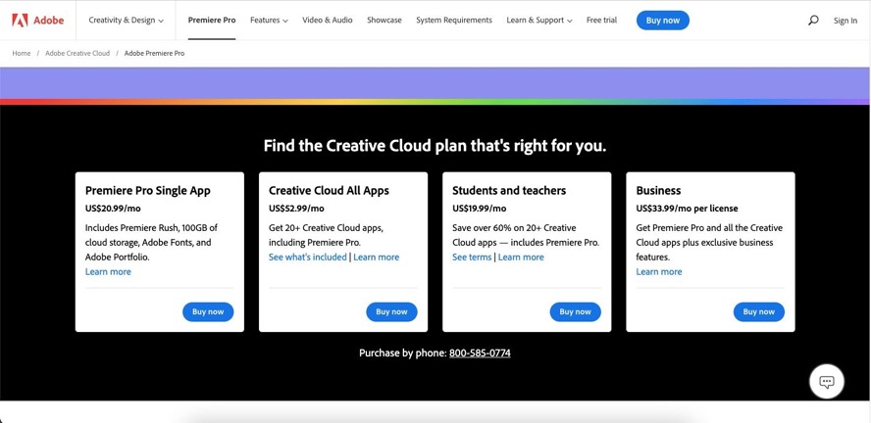Click the US$19.99/mo price
The width and height of the screenshot is (871, 423).
(x=480, y=209)
